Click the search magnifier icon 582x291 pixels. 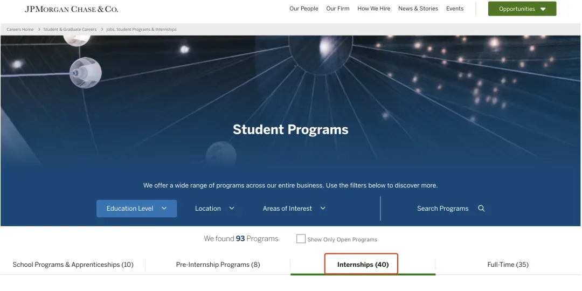(481, 208)
